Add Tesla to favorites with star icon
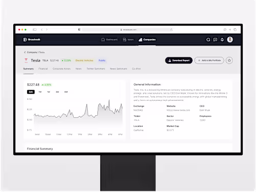The width and height of the screenshot is (256, 192). pyautogui.click(x=229, y=60)
